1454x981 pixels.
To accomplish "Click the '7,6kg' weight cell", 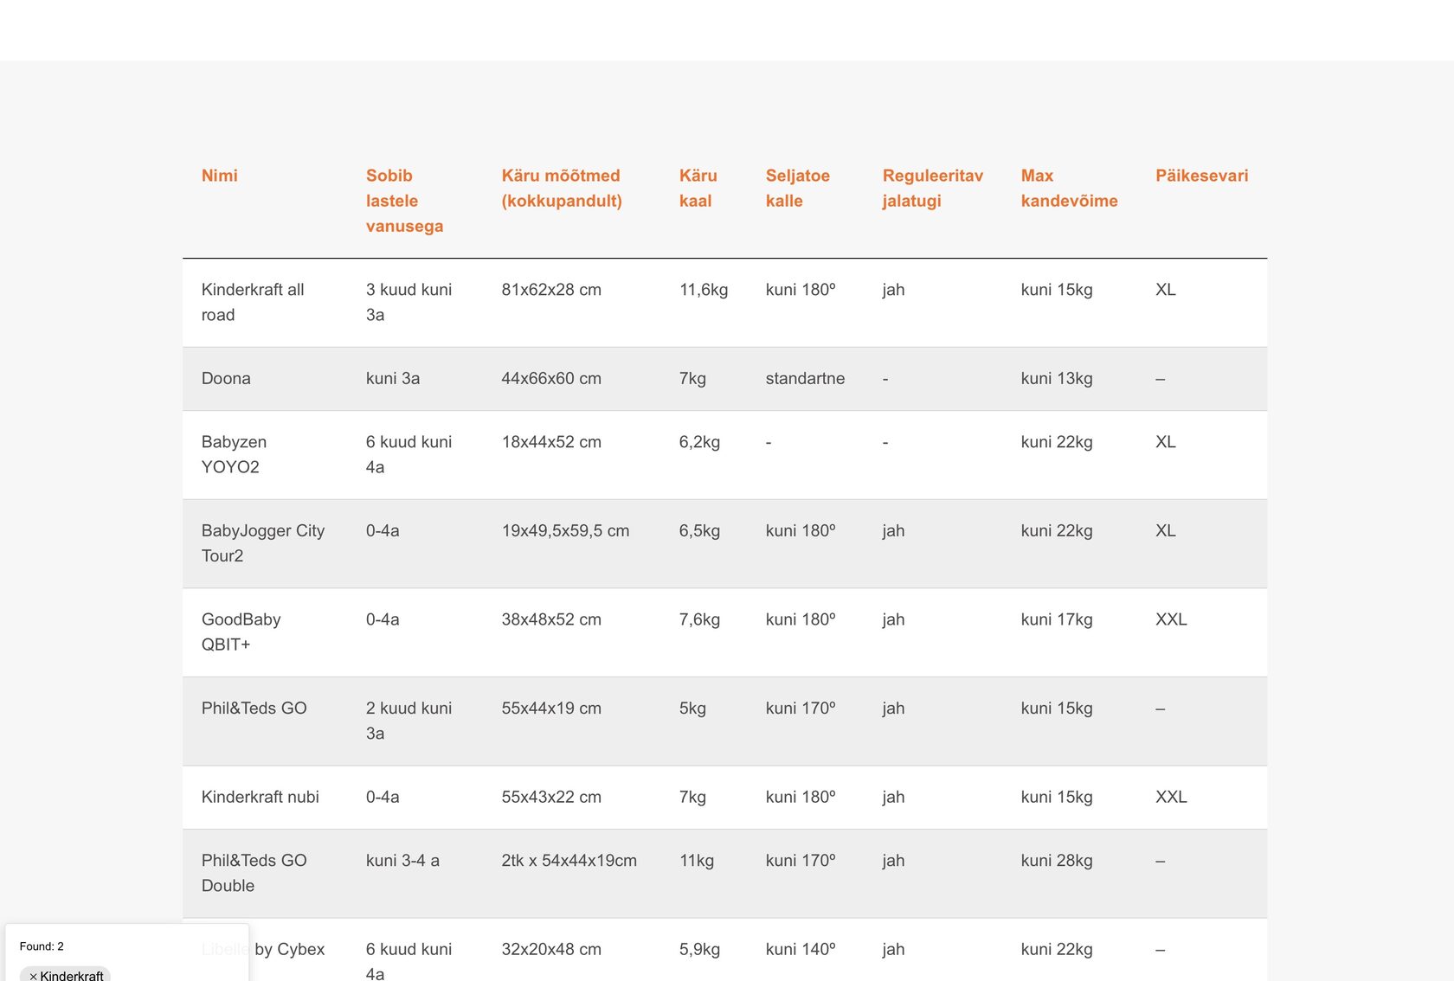I will click(x=700, y=619).
